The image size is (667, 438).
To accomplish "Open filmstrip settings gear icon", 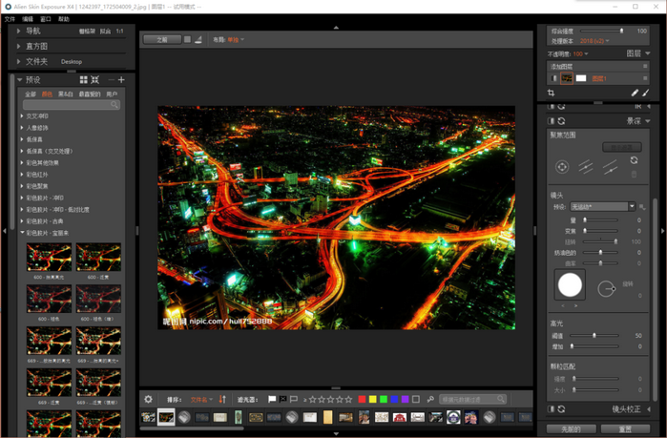I will (x=148, y=400).
